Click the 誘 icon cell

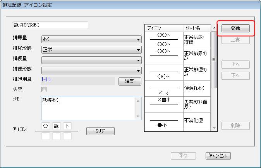pos(57,126)
